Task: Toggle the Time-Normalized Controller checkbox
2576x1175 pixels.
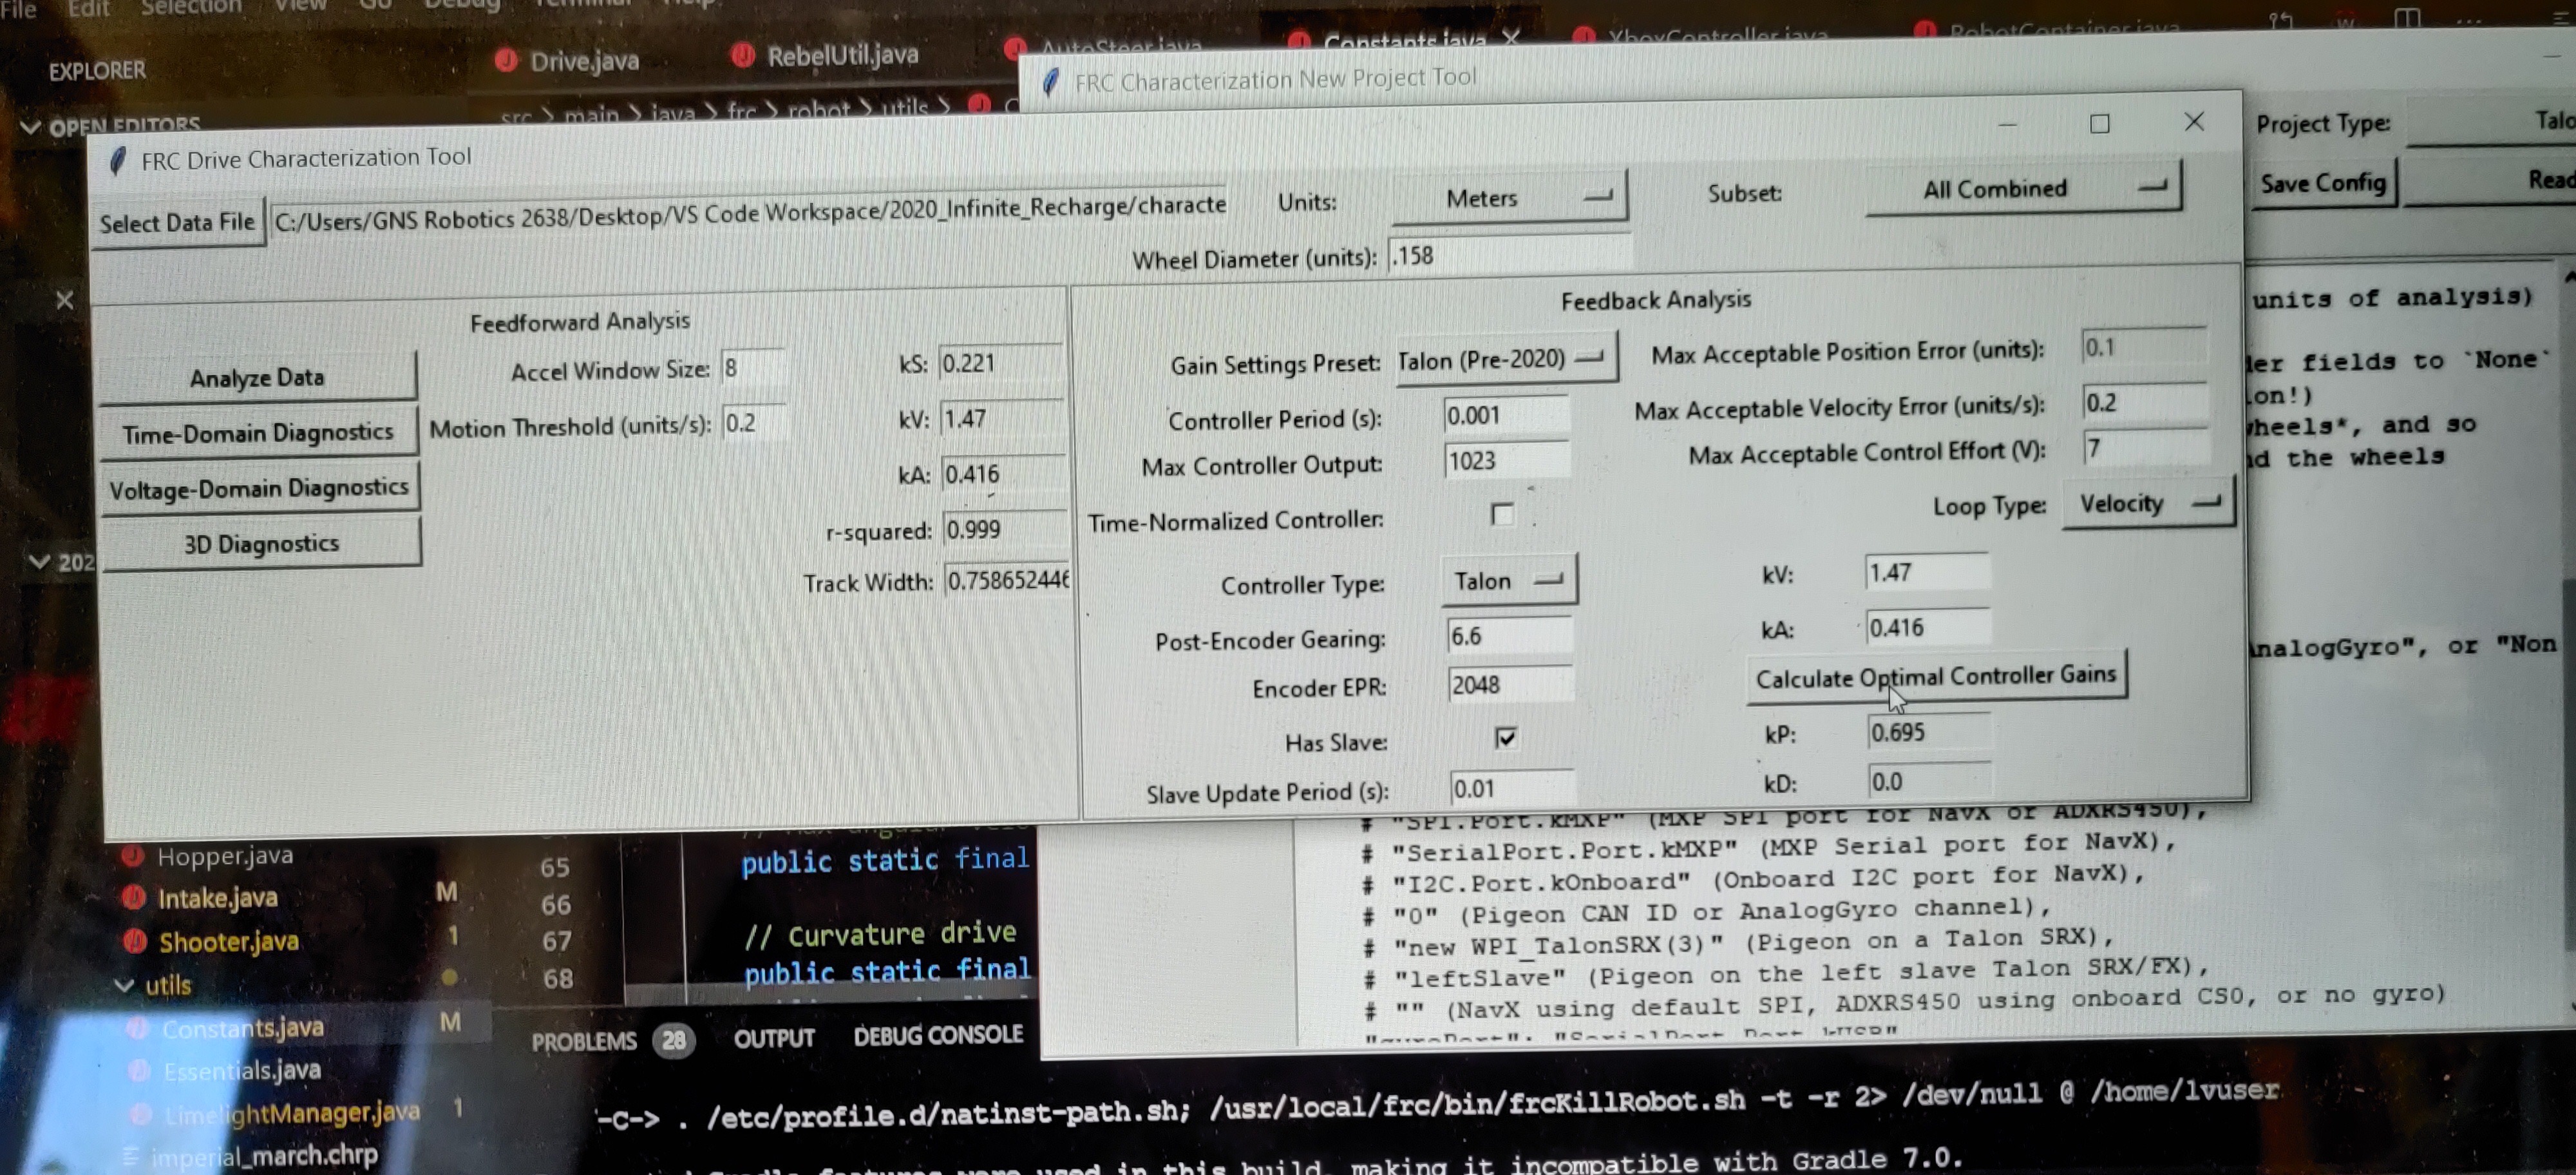Action: click(1502, 514)
